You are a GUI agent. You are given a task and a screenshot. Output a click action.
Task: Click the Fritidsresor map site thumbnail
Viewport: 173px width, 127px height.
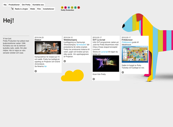(135, 54)
